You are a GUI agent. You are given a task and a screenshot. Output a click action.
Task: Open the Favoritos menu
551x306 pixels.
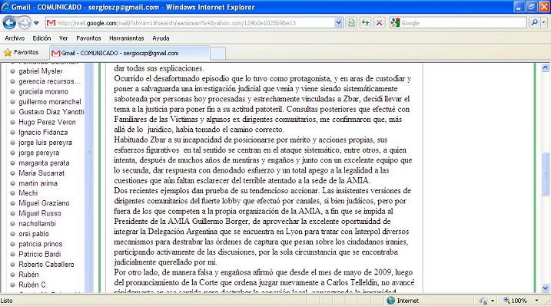tap(88, 38)
